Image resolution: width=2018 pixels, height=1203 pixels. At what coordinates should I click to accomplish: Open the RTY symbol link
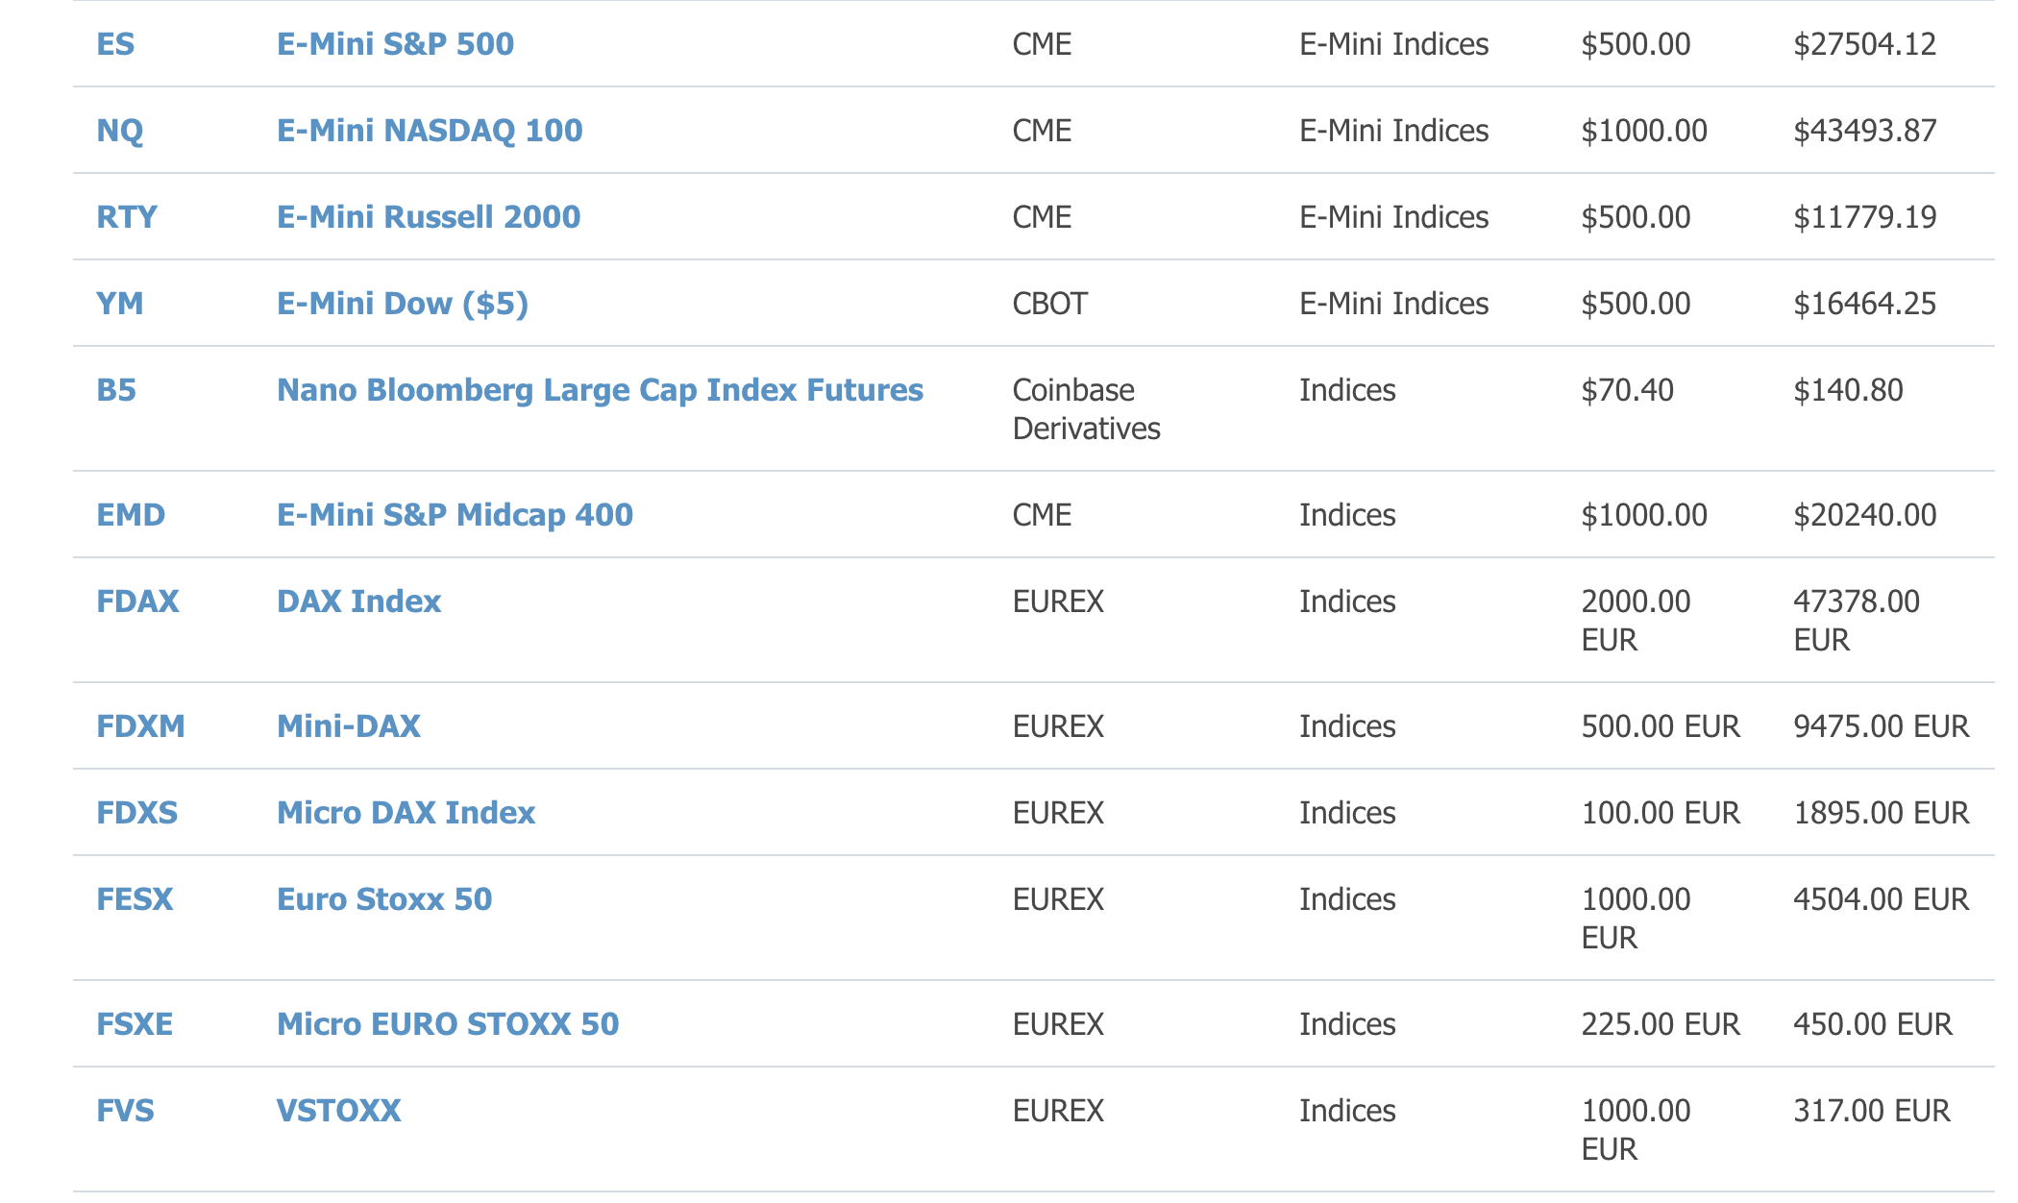pos(127,217)
